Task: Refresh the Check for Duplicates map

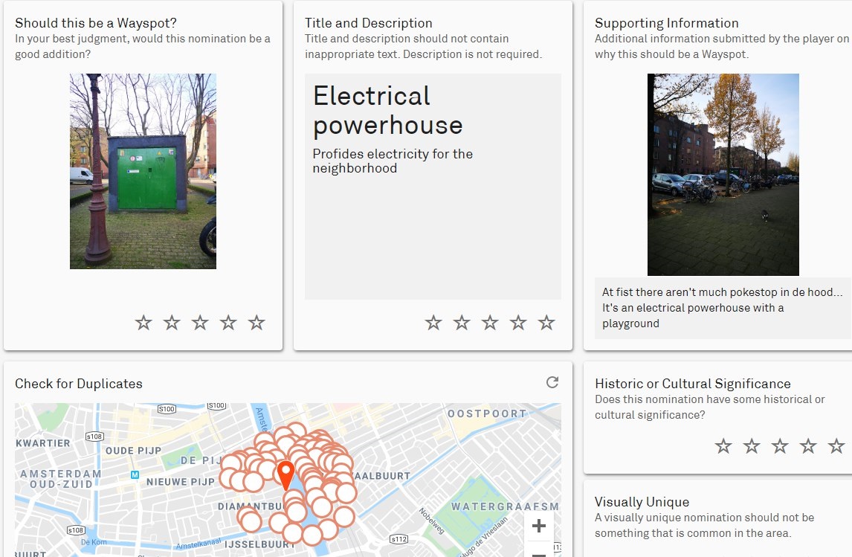Action: click(x=552, y=382)
